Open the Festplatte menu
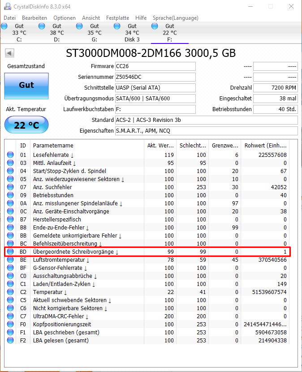Screen dimensions: 302x372 [x=117, y=18]
